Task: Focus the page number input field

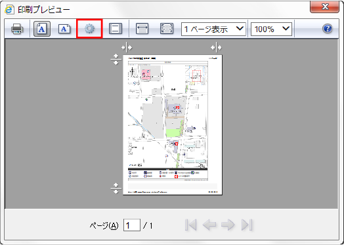Action: tap(132, 225)
